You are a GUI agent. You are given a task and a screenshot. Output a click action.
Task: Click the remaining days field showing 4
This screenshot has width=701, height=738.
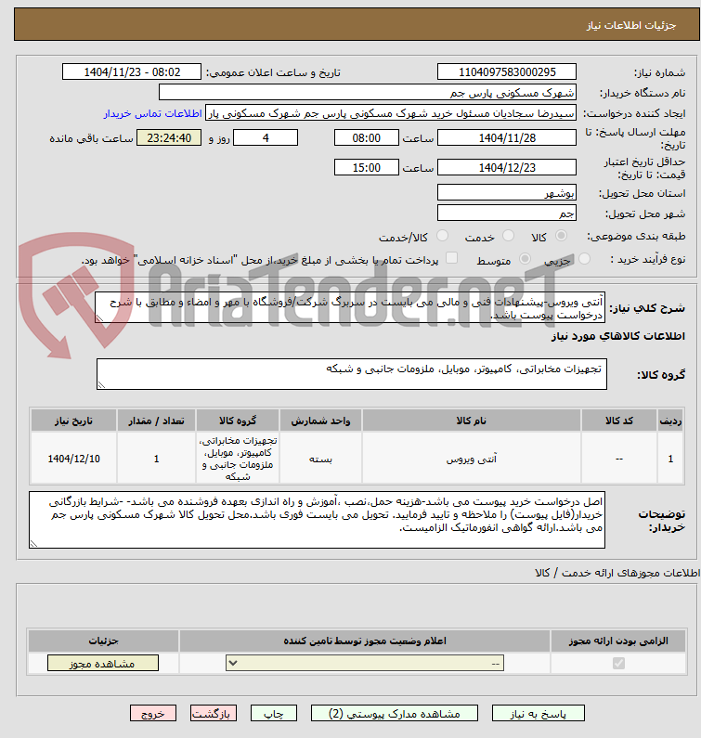[x=266, y=138]
